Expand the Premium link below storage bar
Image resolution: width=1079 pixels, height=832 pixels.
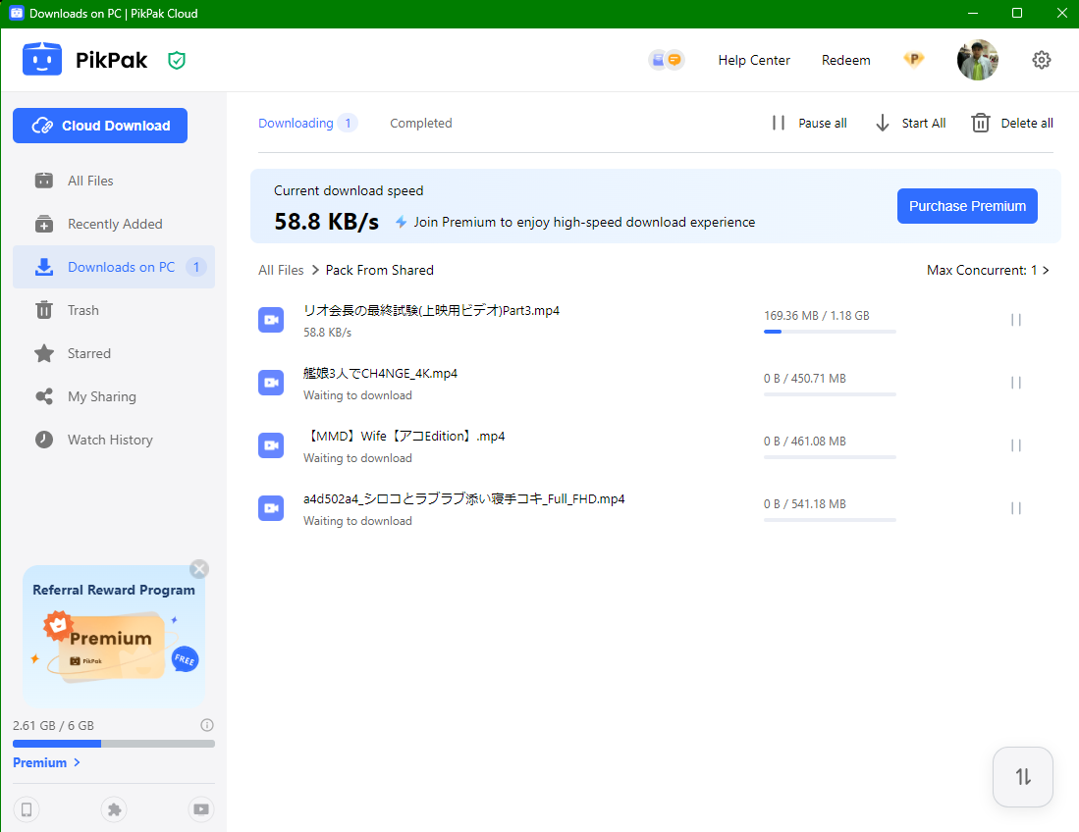point(46,762)
